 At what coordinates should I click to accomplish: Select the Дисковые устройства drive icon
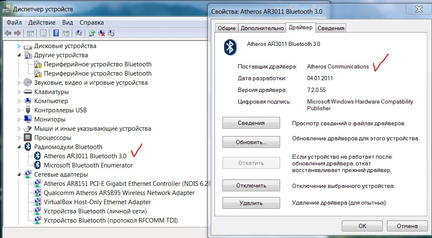28,46
